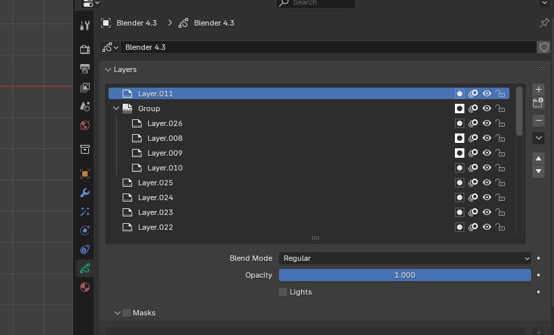Open the View Layer properties tab
The image size is (554, 335).
click(85, 87)
